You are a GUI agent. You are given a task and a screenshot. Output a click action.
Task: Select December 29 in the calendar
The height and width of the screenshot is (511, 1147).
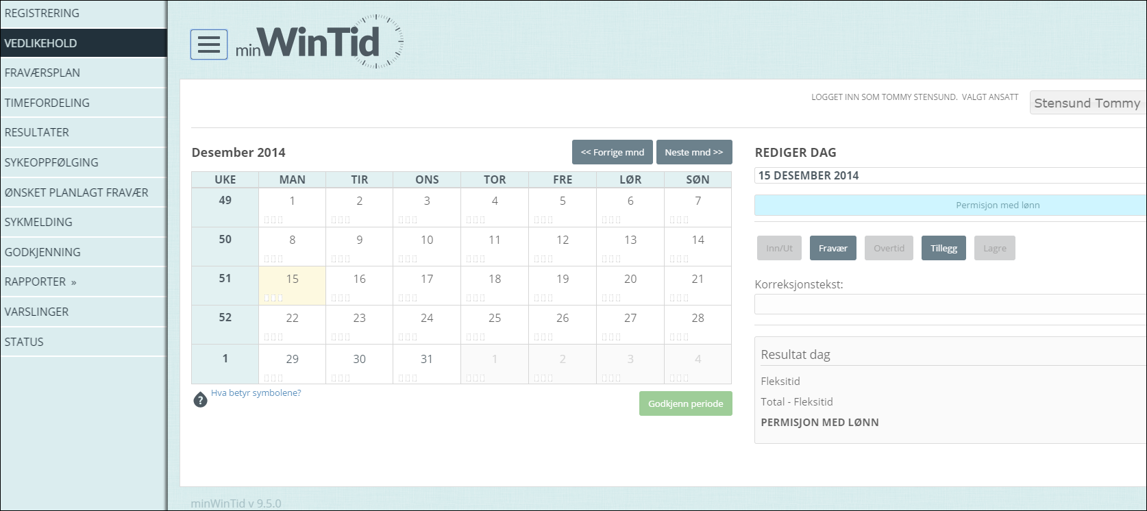click(293, 364)
